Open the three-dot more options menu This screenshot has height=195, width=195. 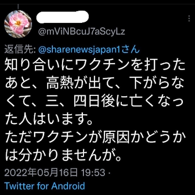pos(189,18)
